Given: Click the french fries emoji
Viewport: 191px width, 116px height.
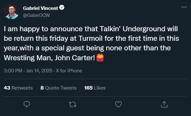Looking at the screenshot, I should click(x=100, y=57).
